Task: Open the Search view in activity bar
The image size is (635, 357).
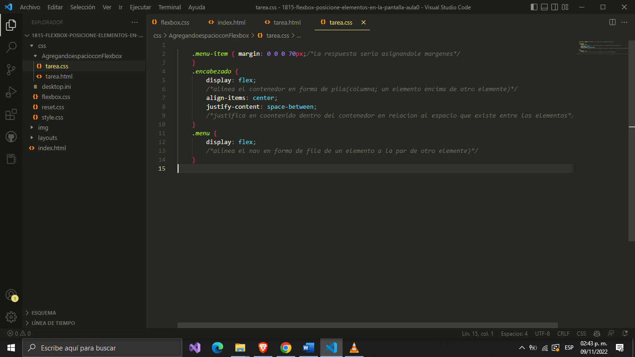Action: pos(11,47)
